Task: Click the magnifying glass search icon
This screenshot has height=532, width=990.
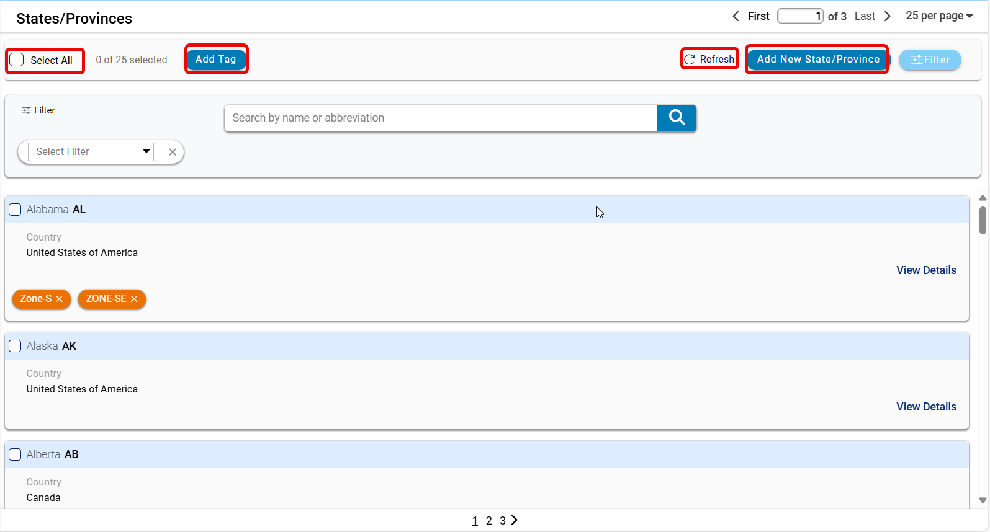Action: tap(677, 118)
